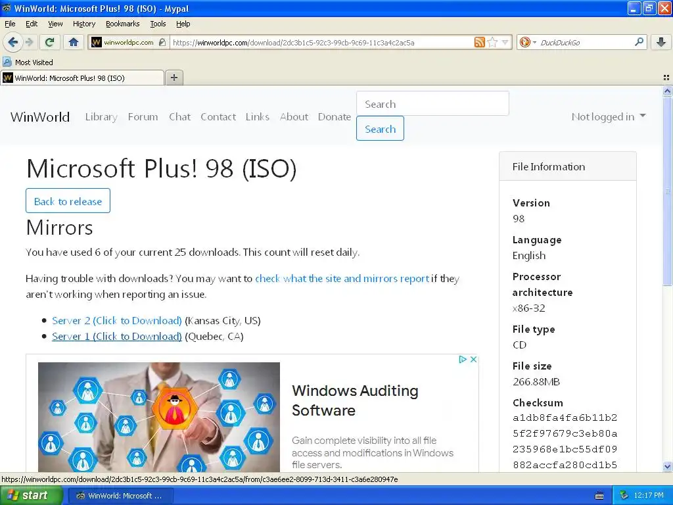Click the ad image with businessman graphic

(159, 417)
